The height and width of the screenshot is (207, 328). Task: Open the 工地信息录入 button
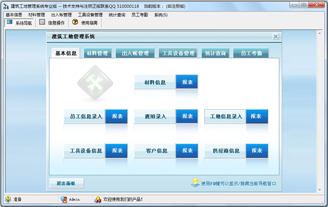point(225,116)
